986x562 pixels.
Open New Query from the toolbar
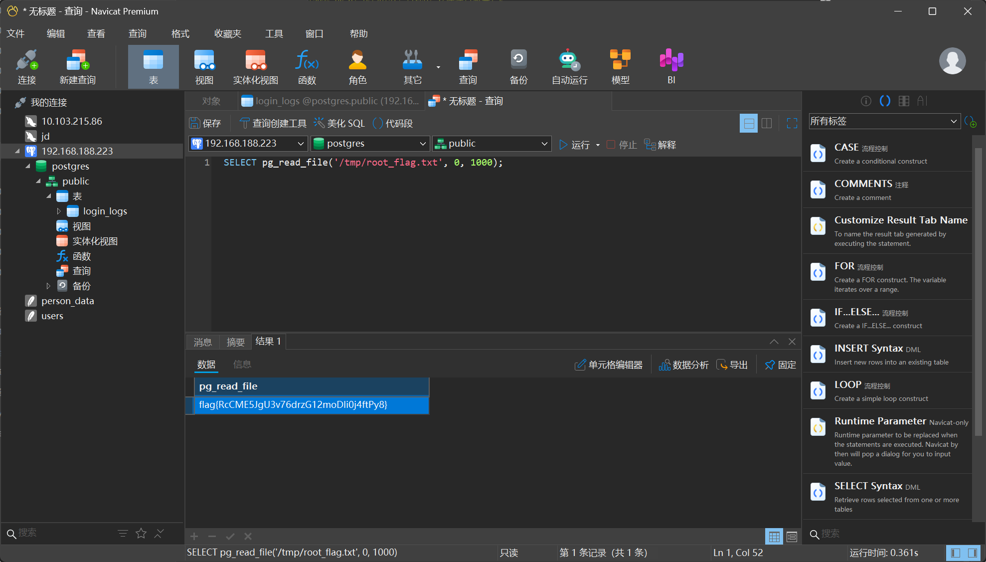pyautogui.click(x=77, y=67)
